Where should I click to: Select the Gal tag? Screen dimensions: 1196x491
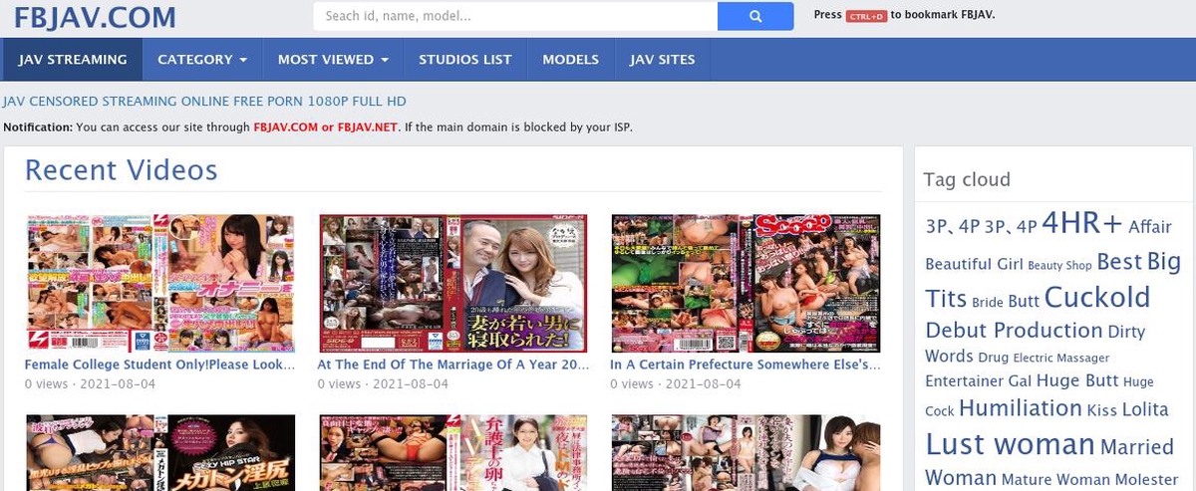coord(1020,381)
